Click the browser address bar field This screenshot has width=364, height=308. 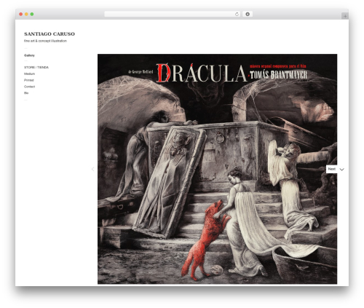[x=172, y=15]
